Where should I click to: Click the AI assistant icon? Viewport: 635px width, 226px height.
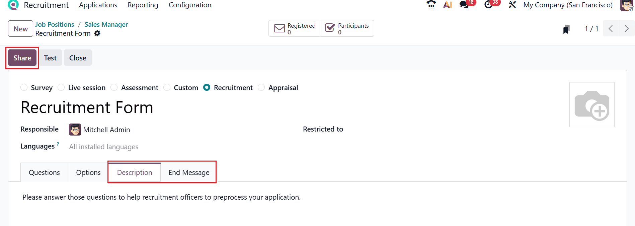point(448,5)
